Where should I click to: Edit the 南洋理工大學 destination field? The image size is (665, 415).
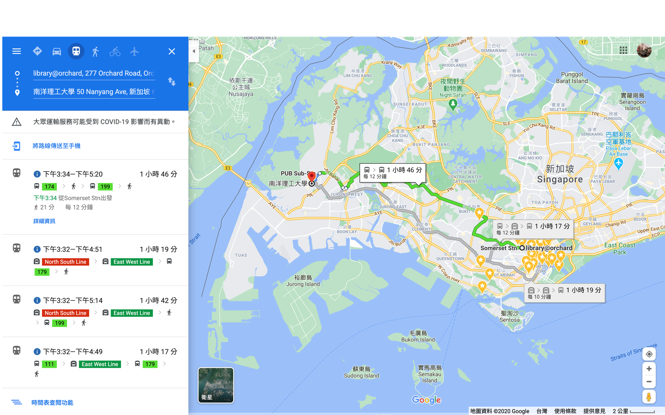click(x=94, y=92)
